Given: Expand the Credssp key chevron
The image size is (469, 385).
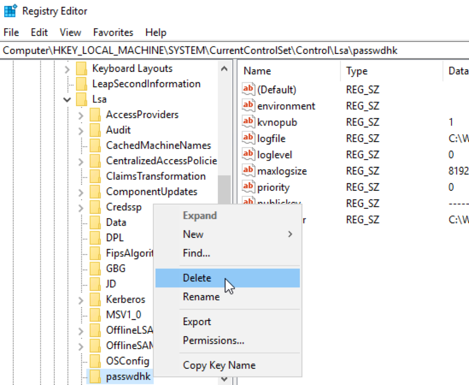Looking at the screenshot, I should pyautogui.click(x=81, y=208).
